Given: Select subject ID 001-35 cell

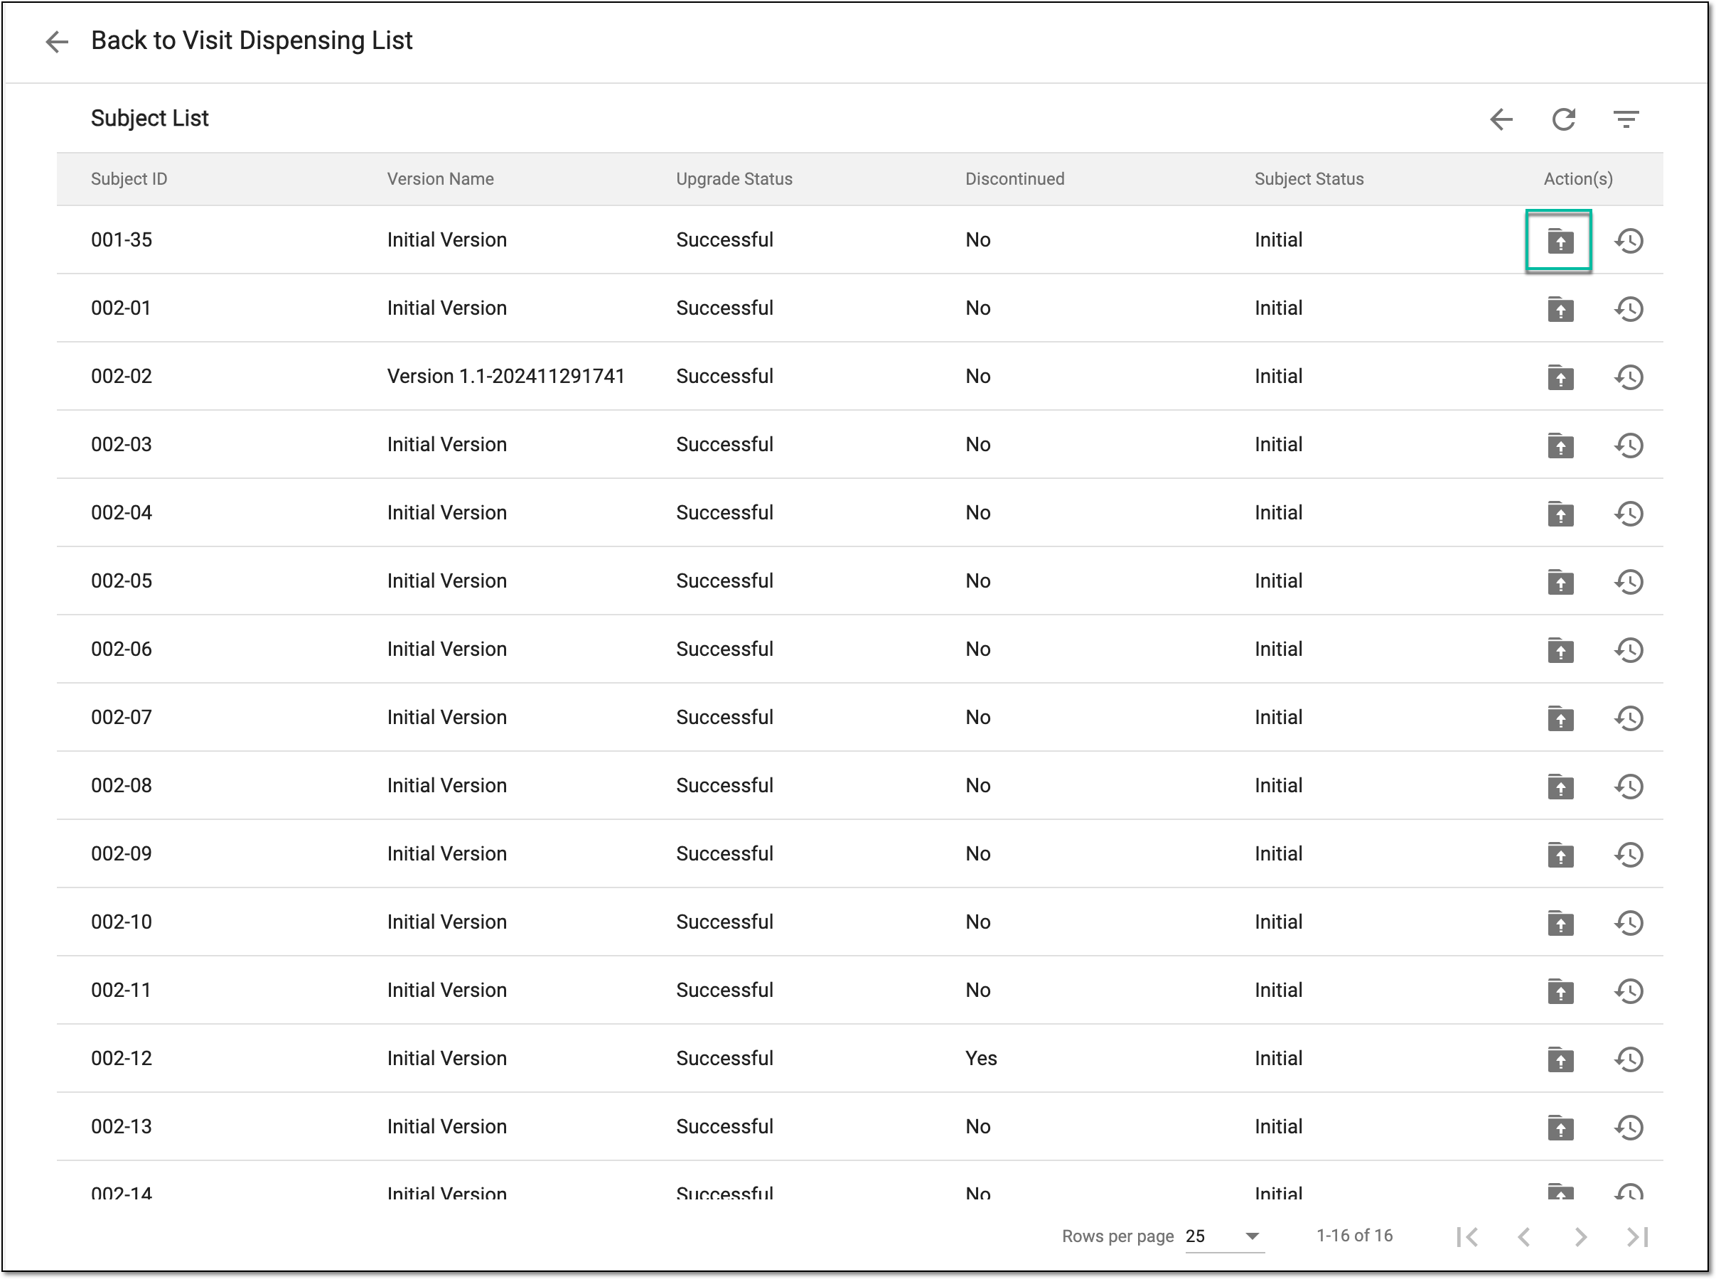Looking at the screenshot, I should (x=121, y=240).
